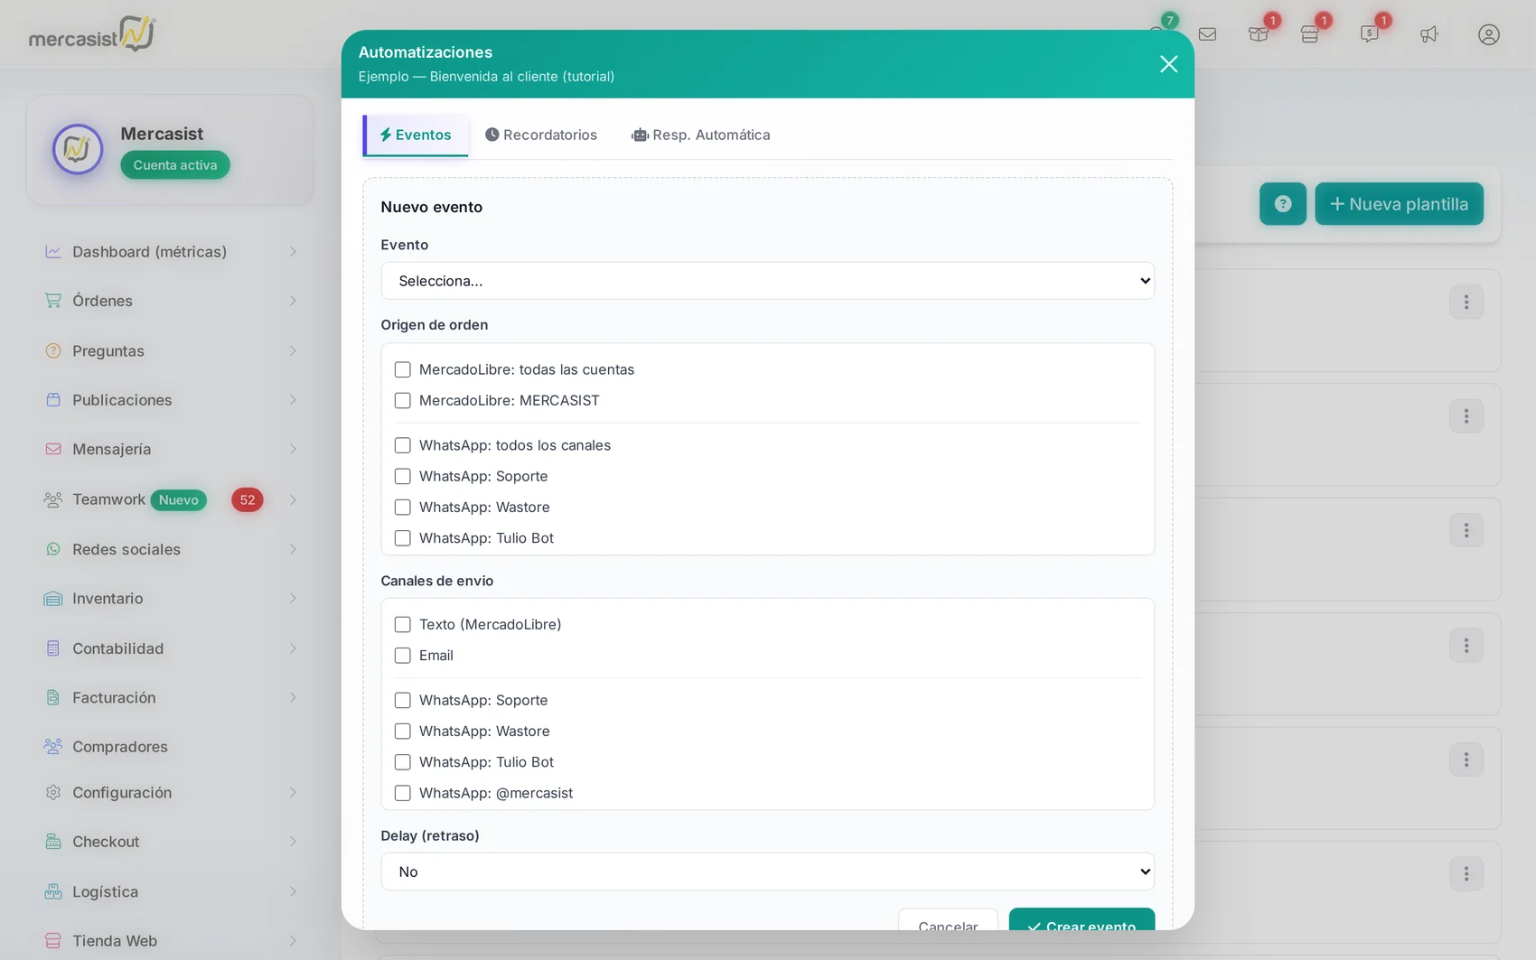Viewport: 1536px width, 960px height.
Task: Switch to the Eventos tab
Action: [x=416, y=135]
